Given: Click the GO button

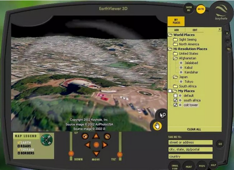Looking at the screenshot, I should coord(220,144).
